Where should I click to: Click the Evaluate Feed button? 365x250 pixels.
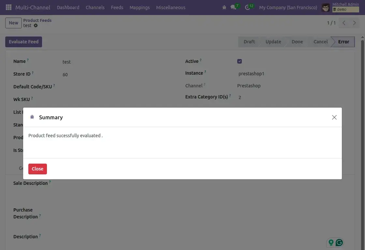[23, 42]
